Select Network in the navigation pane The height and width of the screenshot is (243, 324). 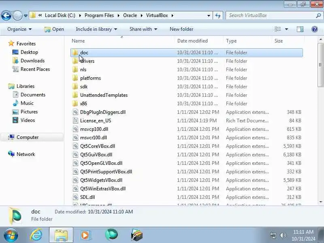click(x=26, y=154)
